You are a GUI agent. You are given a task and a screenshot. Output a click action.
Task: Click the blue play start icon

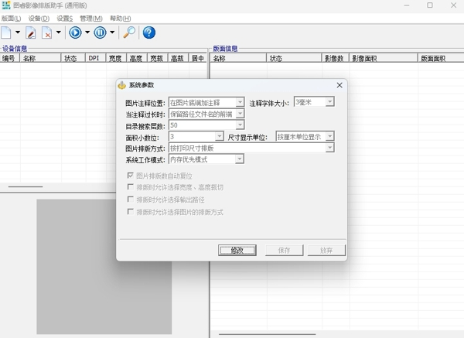(75, 32)
